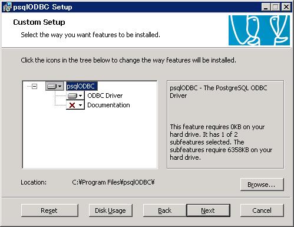Viewport: 294px width, 227px height.
Task: Open the Documentation feature's red X dropdown
Action: click(75, 105)
